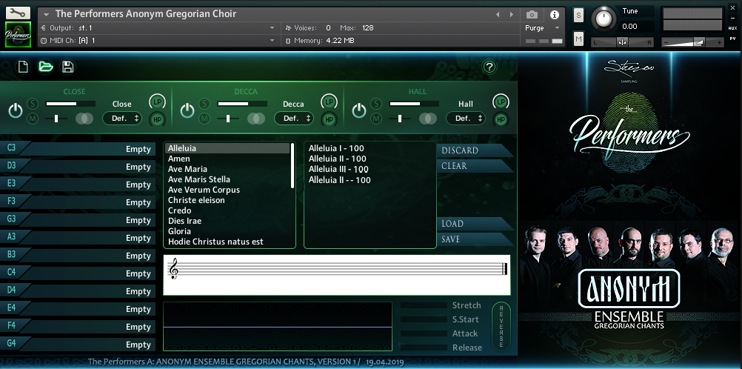742x369 pixels.
Task: Expand instrument name dropdown arrow
Action: pos(47,14)
